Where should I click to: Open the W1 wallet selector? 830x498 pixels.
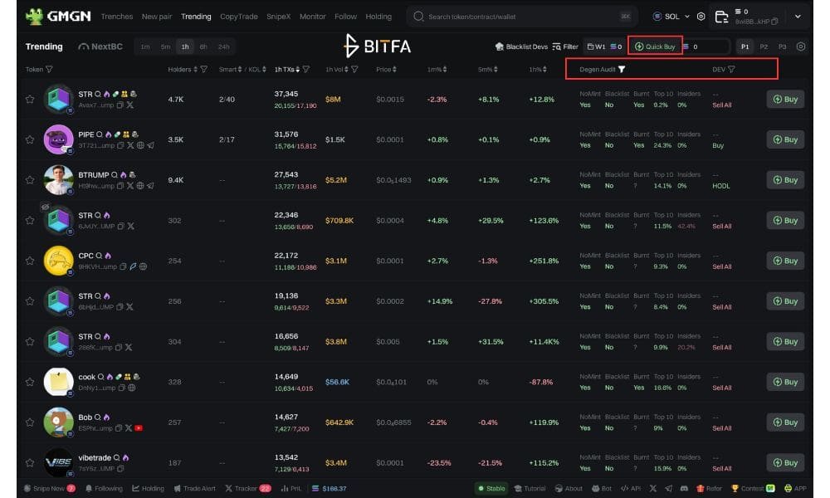604,46
